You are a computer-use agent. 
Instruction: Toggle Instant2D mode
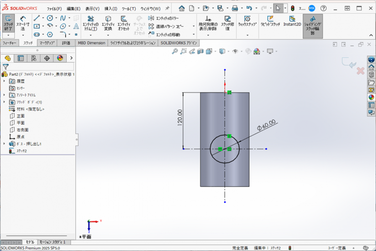coord(292,21)
